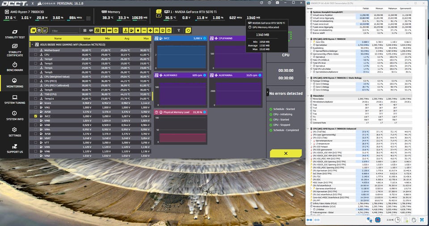429x226 pixels.
Task: Click HWiNFO network computers icon
Action: [x=370, y=220]
